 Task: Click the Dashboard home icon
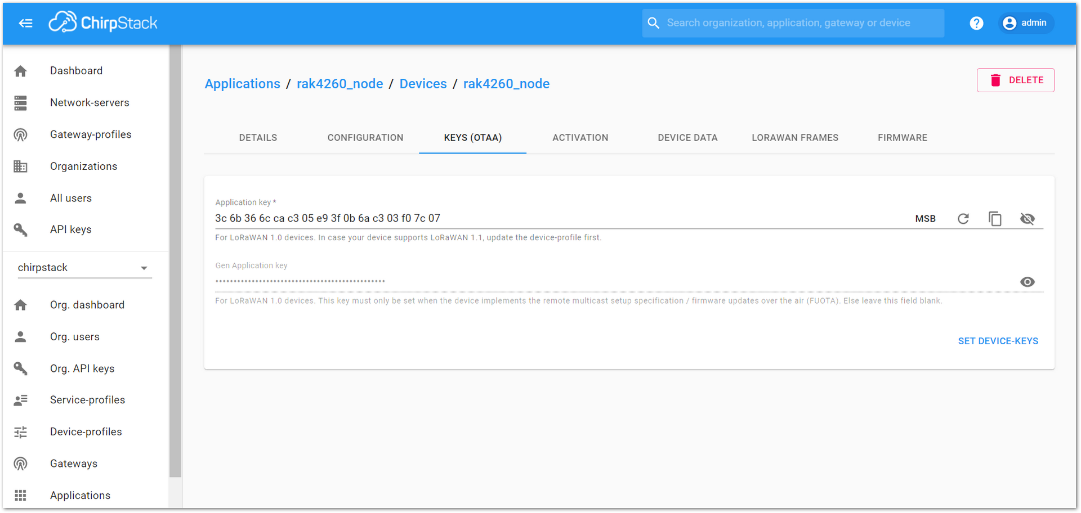tap(21, 71)
